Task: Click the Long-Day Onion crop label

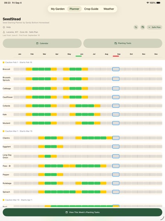Action: [7, 156]
